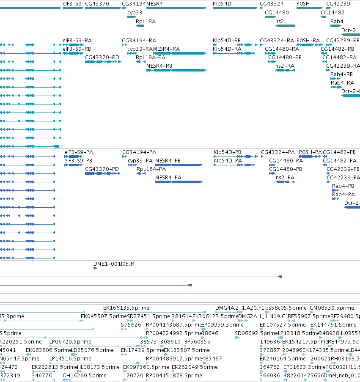Select EST BP560355

(186, 346)
